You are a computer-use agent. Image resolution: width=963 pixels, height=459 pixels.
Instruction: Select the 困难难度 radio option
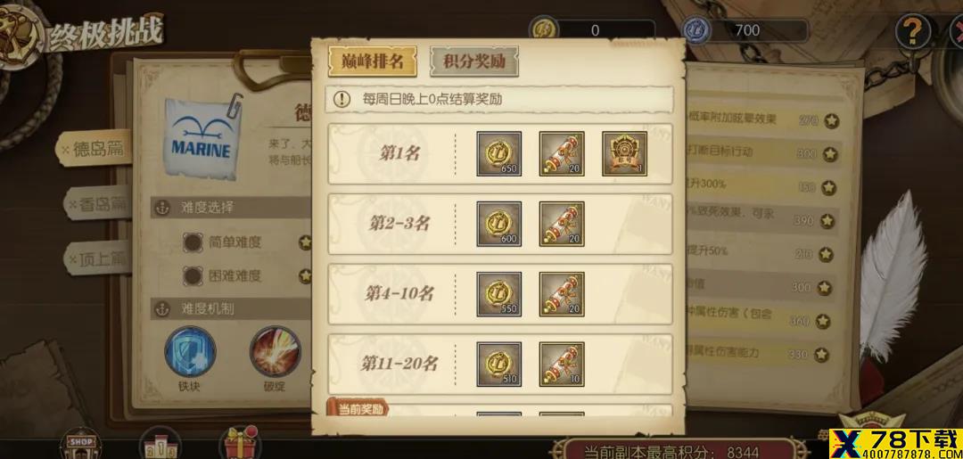(x=193, y=276)
